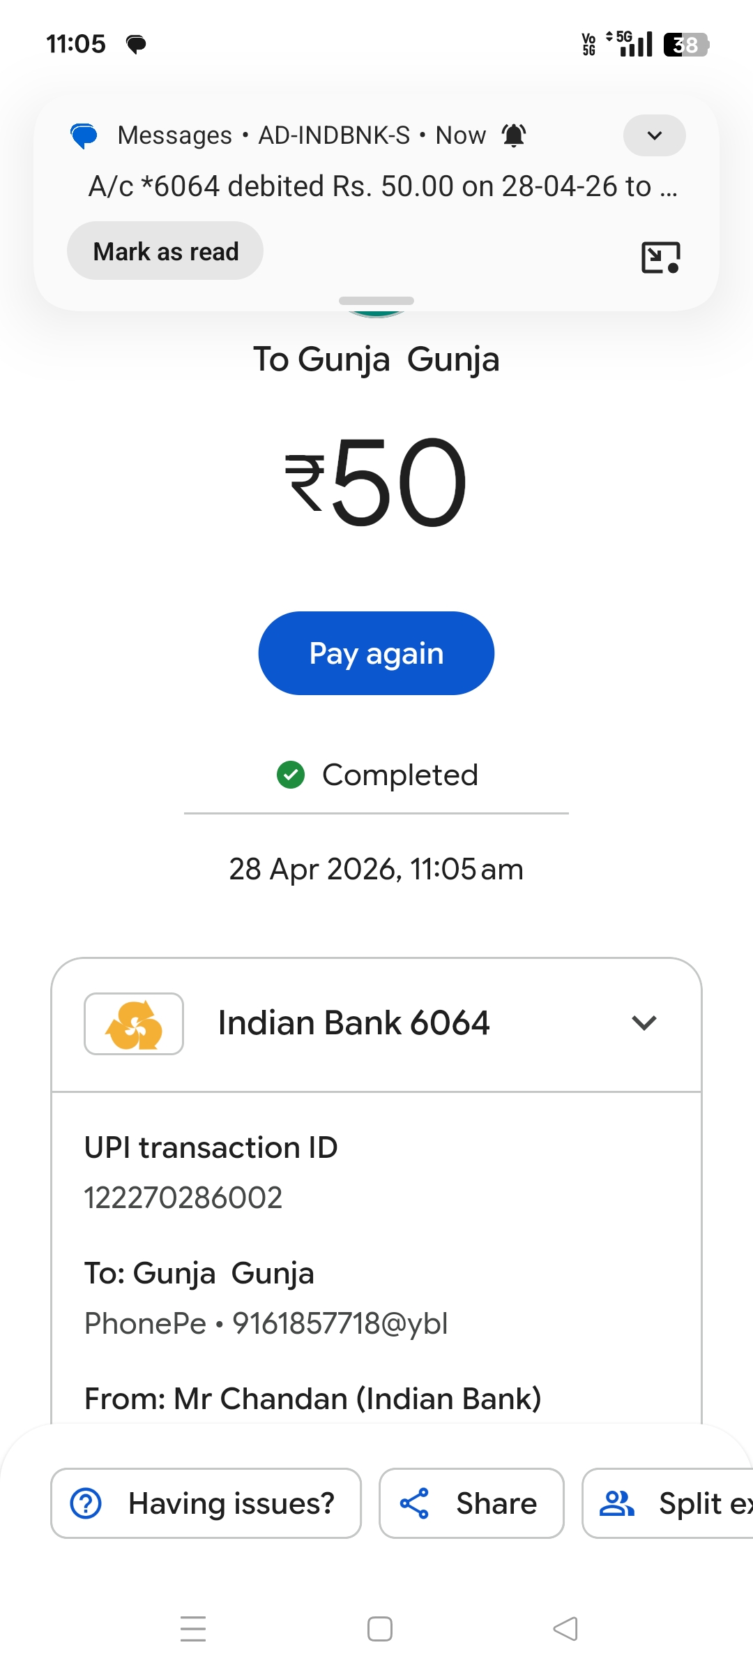Tap the PhonePe UPI address 9161857718@ybl
Image resolution: width=753 pixels, height=1675 pixels.
[x=340, y=1323]
